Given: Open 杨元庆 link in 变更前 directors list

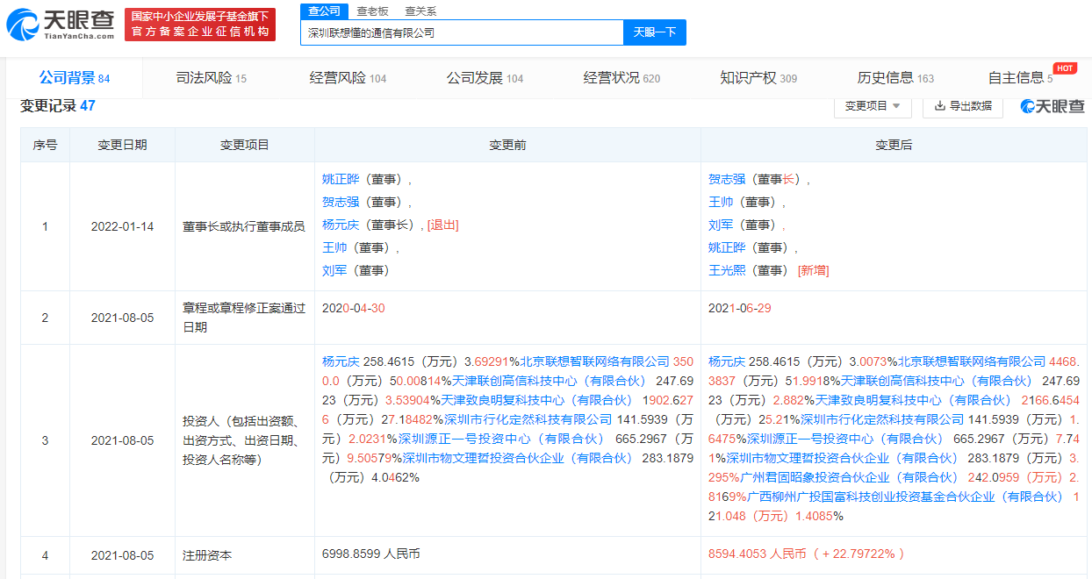Looking at the screenshot, I should [x=341, y=225].
